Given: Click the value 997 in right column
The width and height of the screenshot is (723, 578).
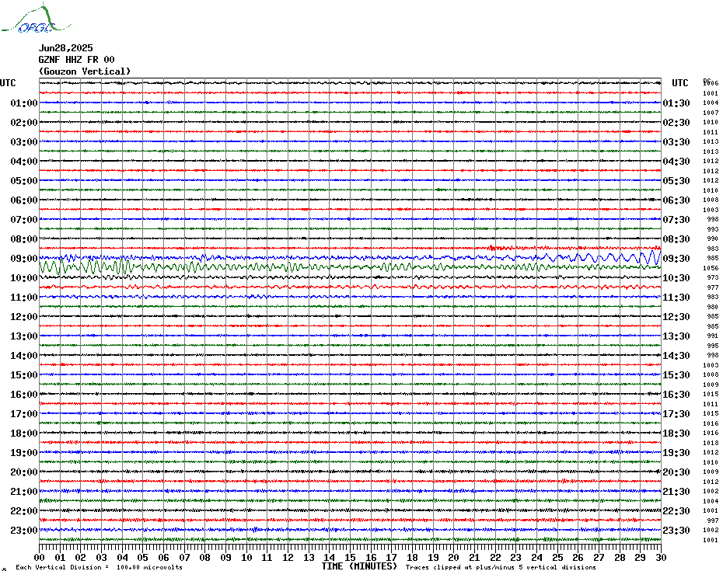Looking at the screenshot, I should (713, 521).
